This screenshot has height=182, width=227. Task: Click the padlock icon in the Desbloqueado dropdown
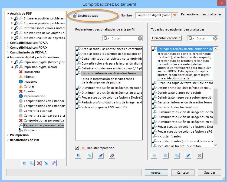(75, 15)
